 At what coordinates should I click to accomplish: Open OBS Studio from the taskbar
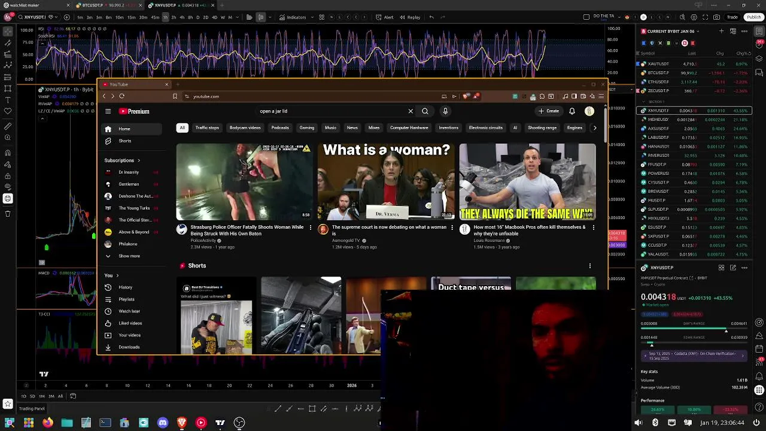tap(239, 423)
